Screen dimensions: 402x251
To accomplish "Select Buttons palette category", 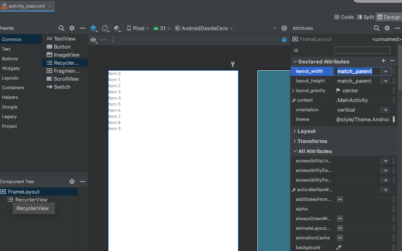I will click(x=10, y=59).
